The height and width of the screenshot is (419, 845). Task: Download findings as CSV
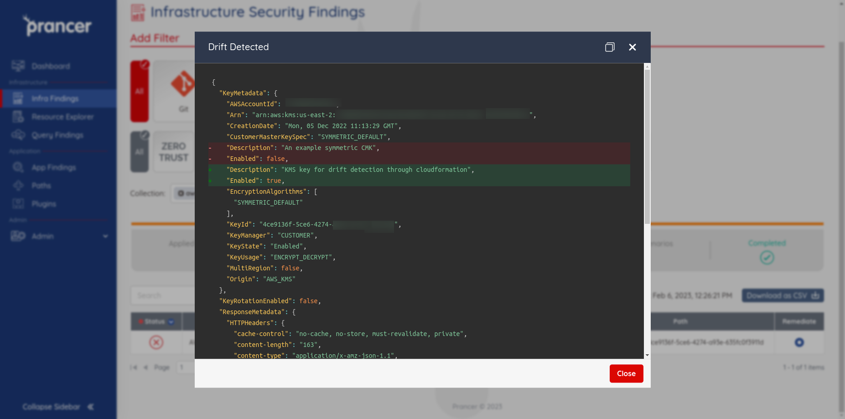click(x=783, y=295)
